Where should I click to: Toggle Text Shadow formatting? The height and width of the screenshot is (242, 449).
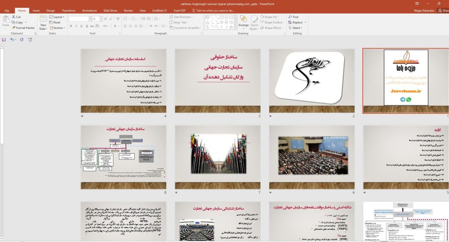tap(87, 26)
